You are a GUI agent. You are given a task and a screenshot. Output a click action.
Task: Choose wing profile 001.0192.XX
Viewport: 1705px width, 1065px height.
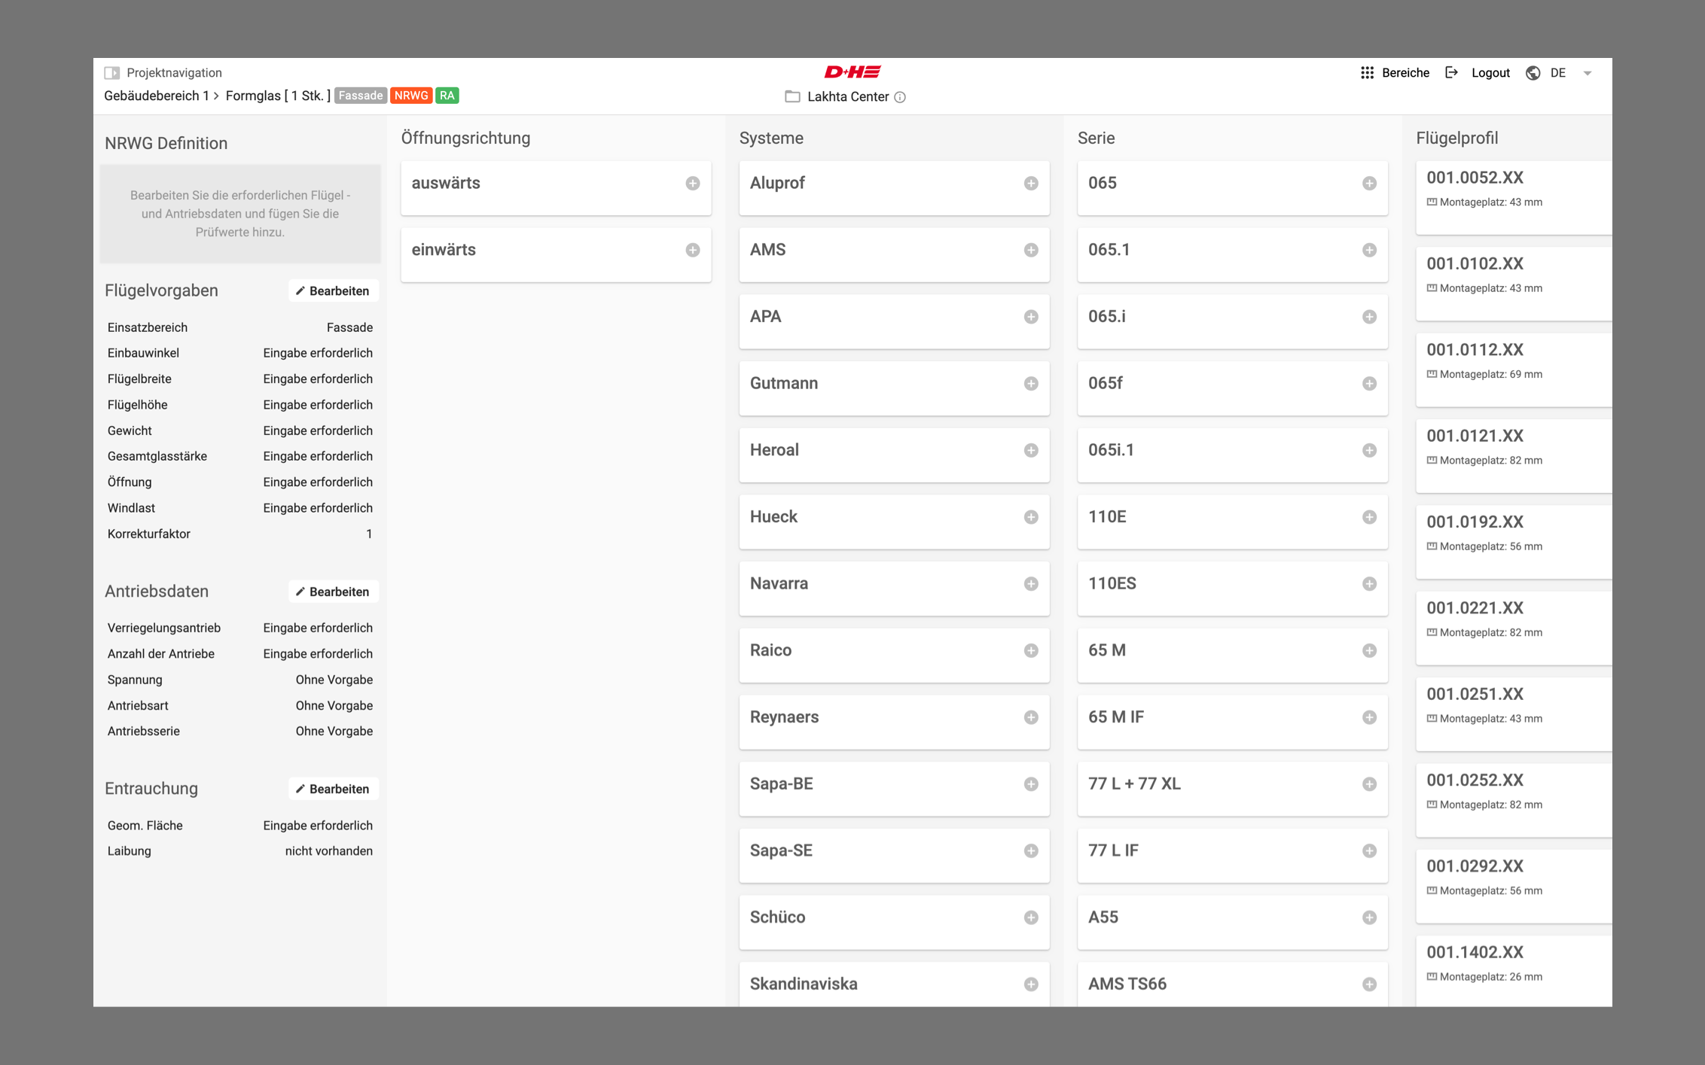1514,542
